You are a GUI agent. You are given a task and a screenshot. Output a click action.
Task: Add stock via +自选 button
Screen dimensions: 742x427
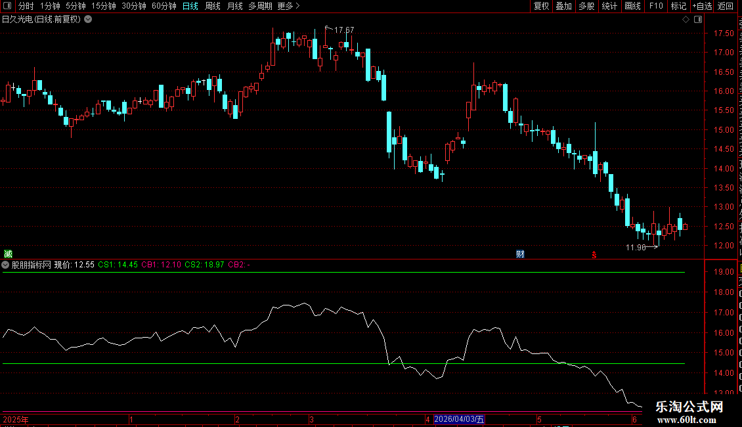pos(702,6)
